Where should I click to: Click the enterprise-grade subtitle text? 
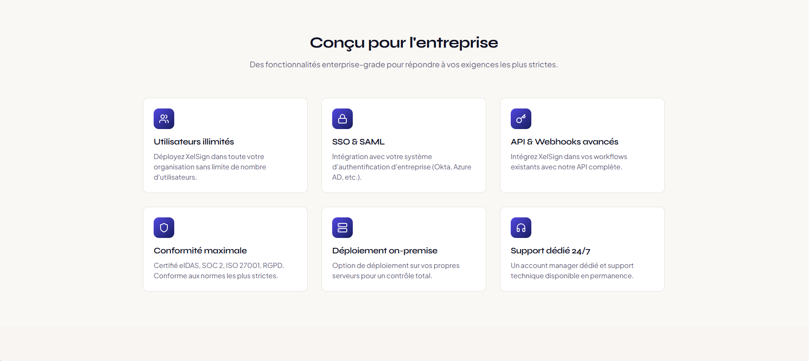[x=404, y=65]
